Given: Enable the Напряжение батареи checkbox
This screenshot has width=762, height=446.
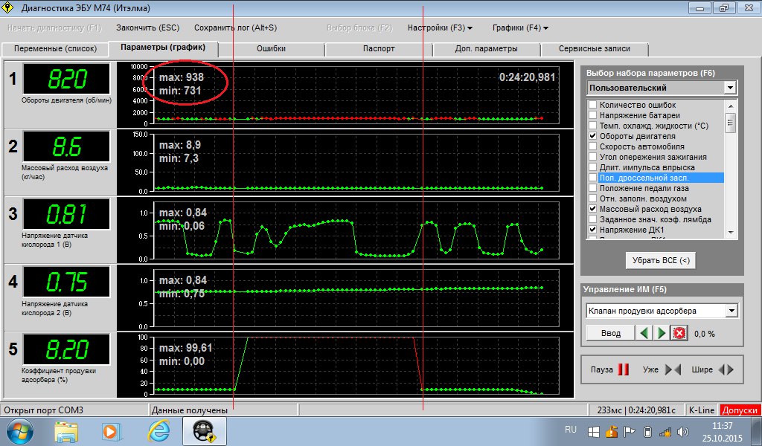Looking at the screenshot, I should pos(592,115).
